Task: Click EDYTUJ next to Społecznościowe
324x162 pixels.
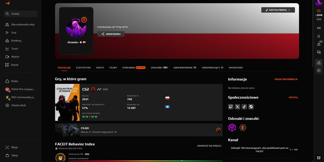Action: [x=293, y=97]
